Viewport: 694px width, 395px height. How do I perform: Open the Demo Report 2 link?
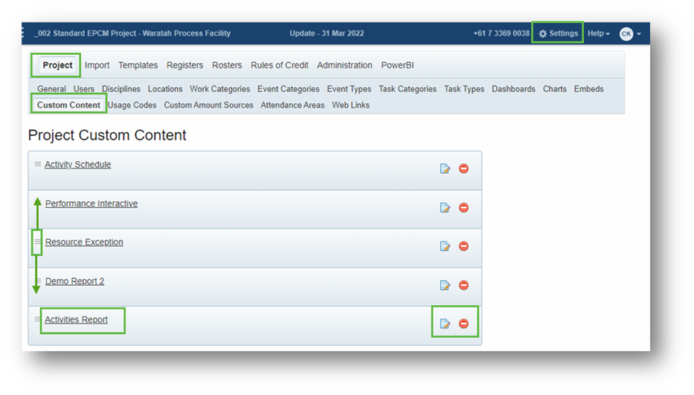point(74,281)
